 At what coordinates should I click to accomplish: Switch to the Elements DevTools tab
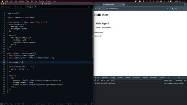pos(105,78)
